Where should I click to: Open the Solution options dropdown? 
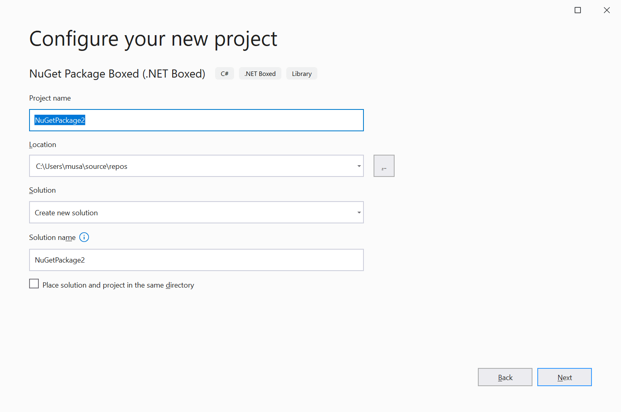[x=359, y=212]
